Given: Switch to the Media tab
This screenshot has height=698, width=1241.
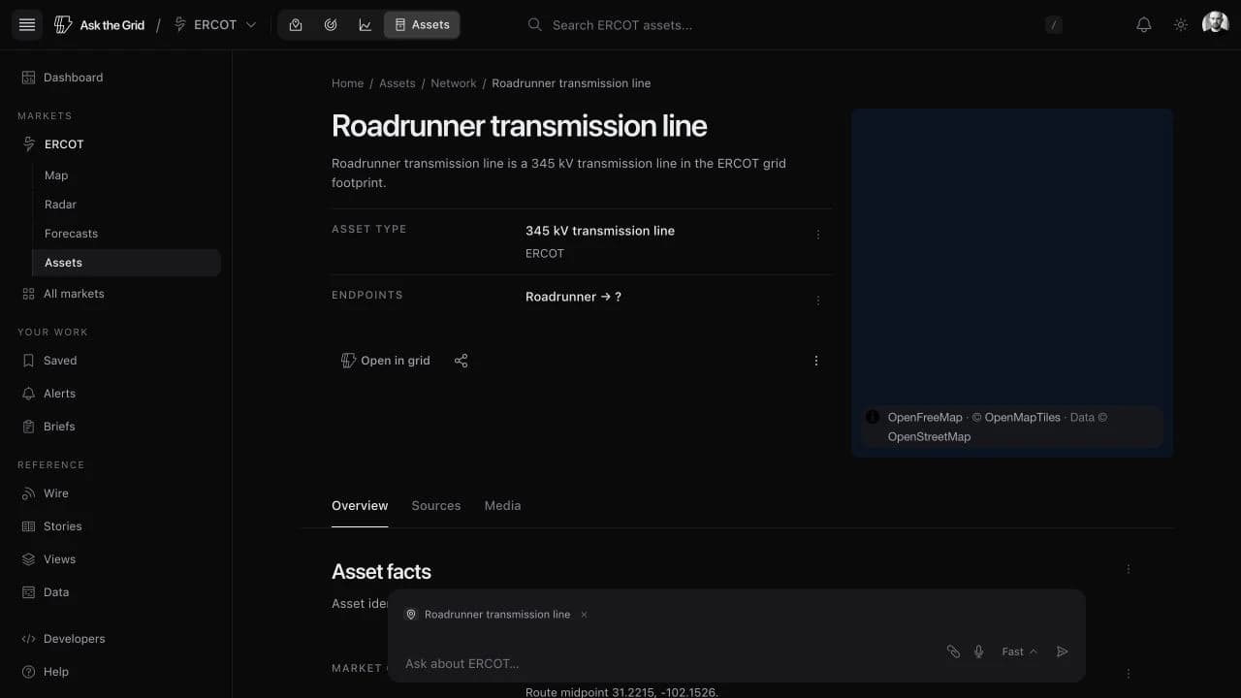Looking at the screenshot, I should tap(502, 506).
